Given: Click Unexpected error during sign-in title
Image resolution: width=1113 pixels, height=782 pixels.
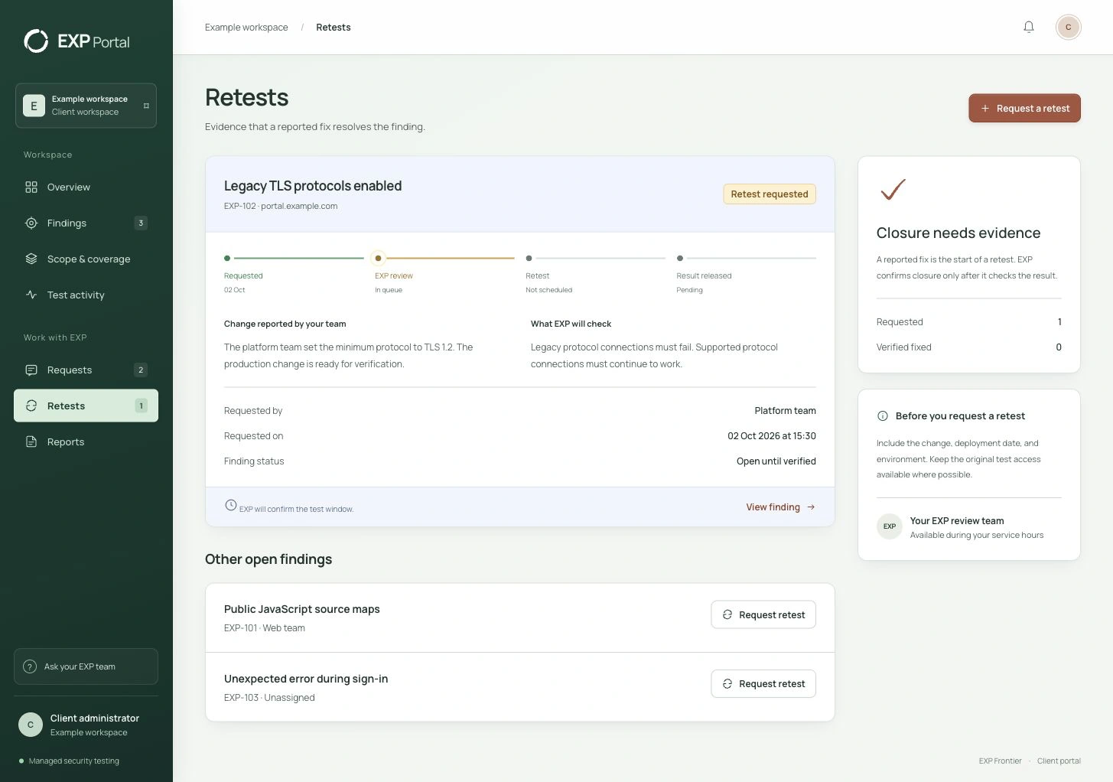Looking at the screenshot, I should [306, 679].
